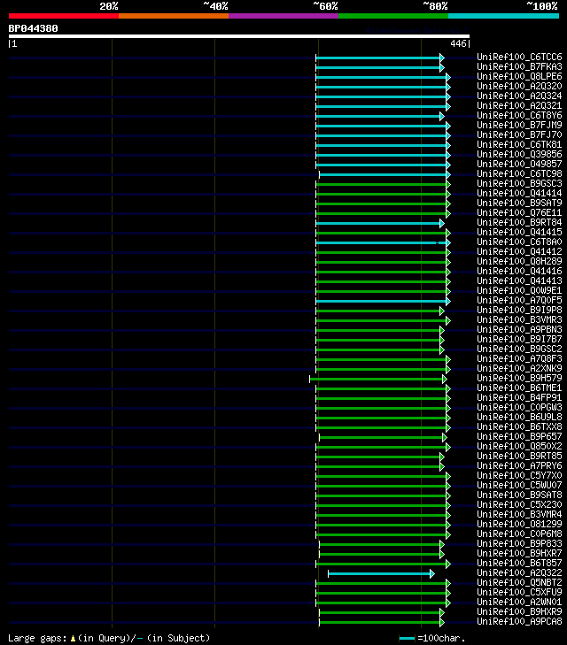Click the cyan ~100% identity color band

[503, 16]
